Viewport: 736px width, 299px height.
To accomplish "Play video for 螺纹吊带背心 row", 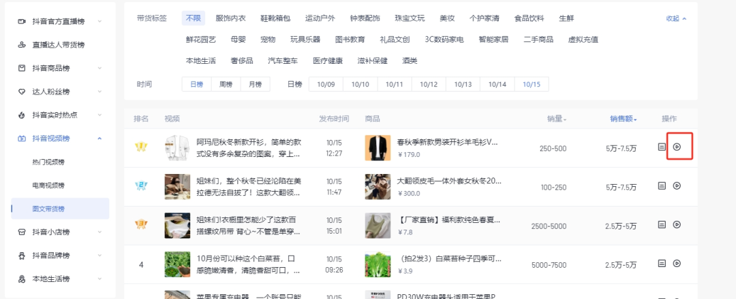I will [677, 225].
